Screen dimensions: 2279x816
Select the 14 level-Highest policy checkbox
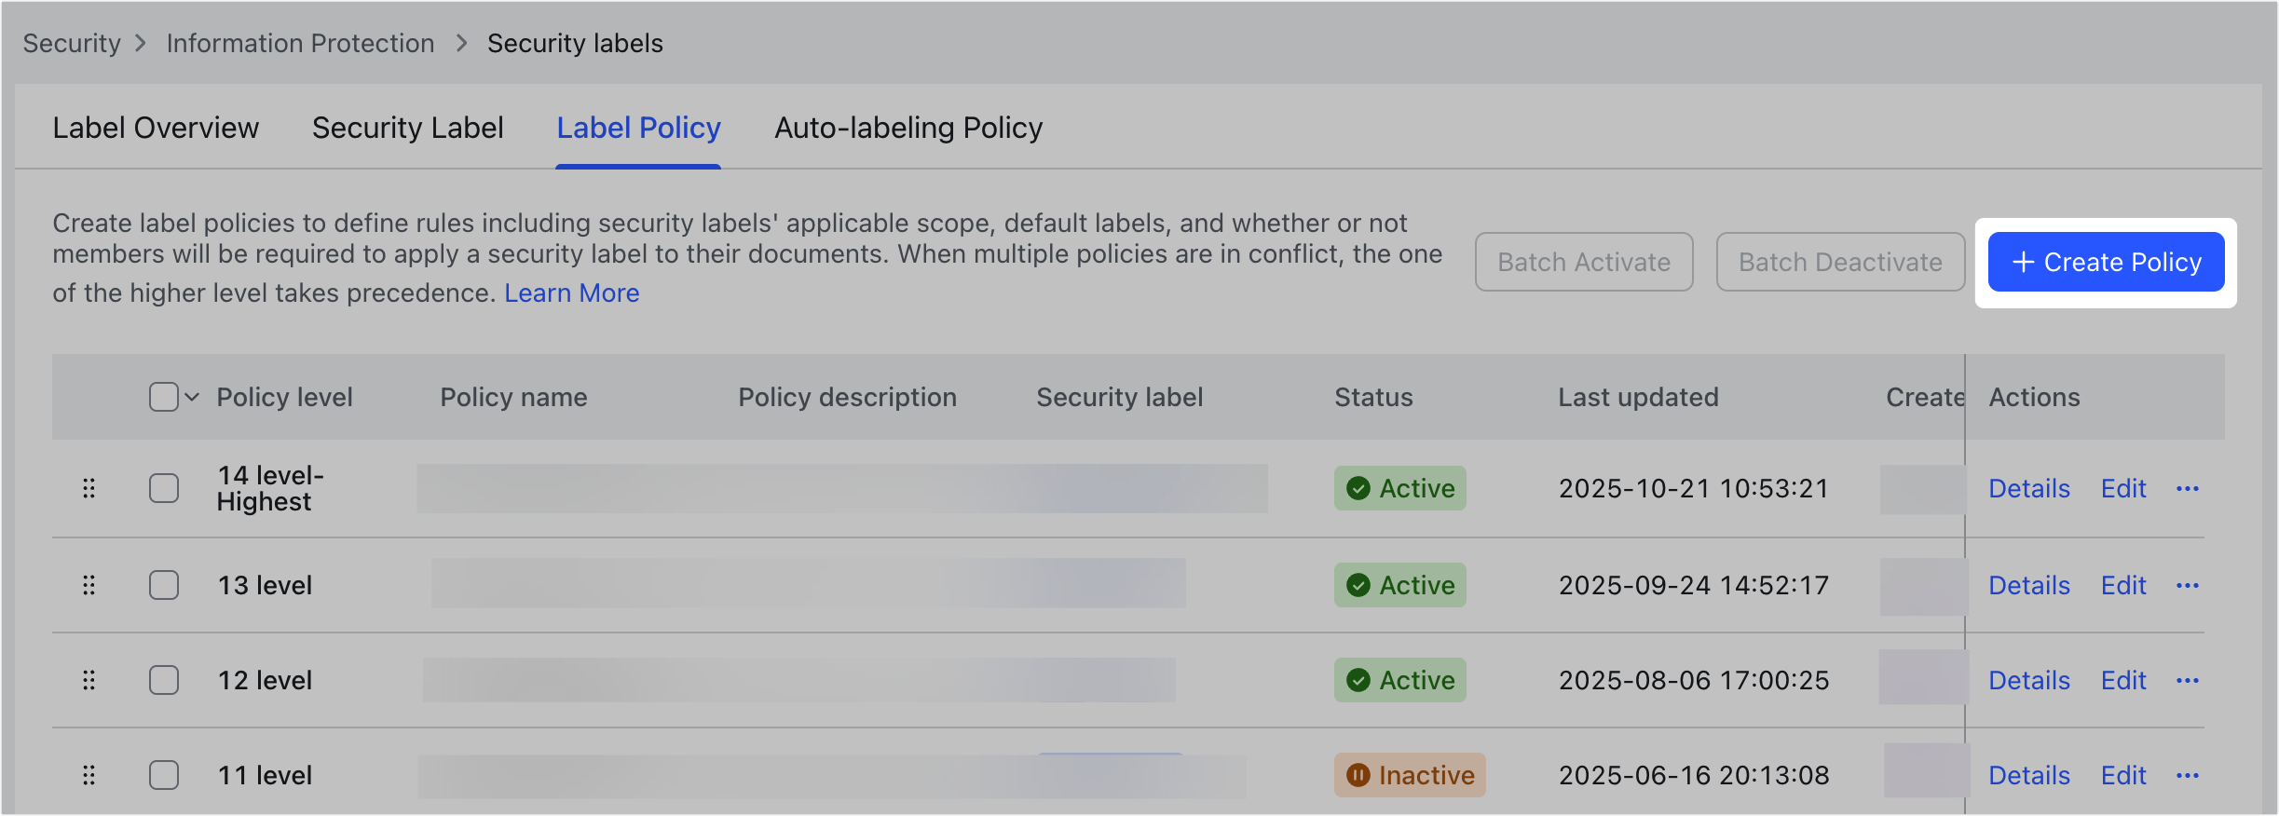[164, 488]
